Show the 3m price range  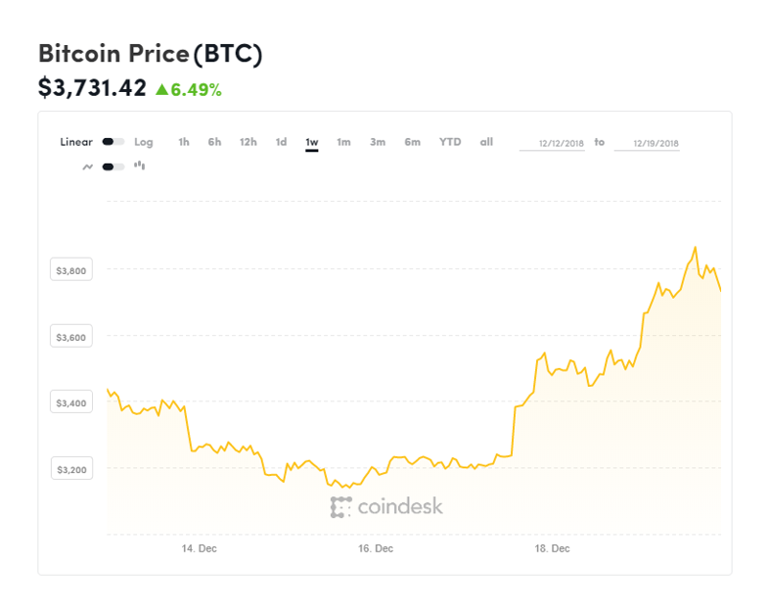coord(378,142)
